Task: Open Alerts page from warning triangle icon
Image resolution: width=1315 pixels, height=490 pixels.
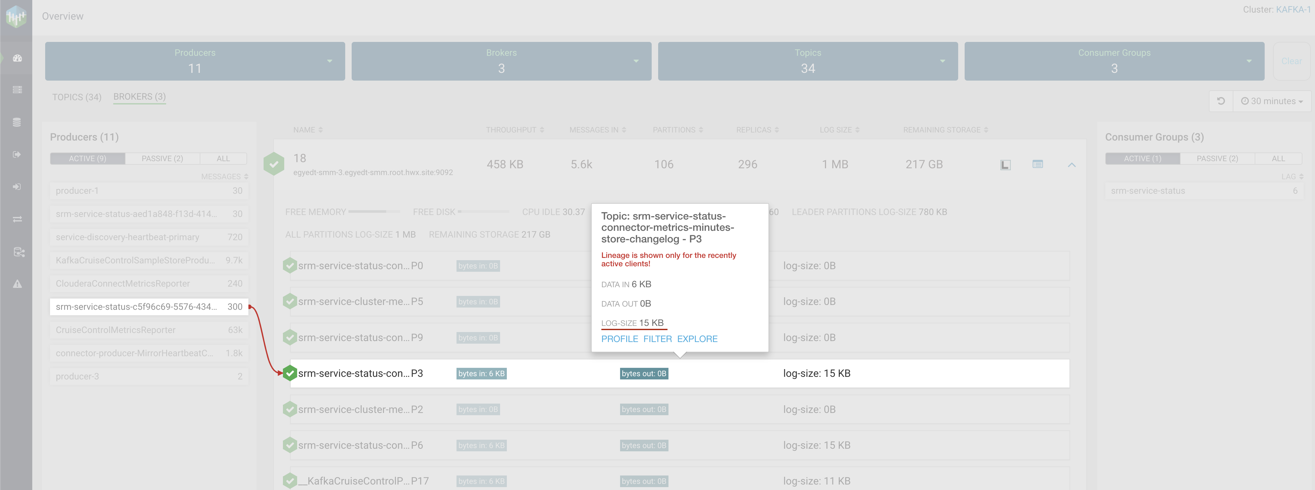Action: click(x=17, y=284)
